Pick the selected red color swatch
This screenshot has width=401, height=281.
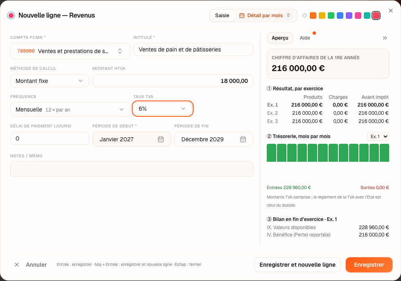pyautogui.click(x=376, y=16)
